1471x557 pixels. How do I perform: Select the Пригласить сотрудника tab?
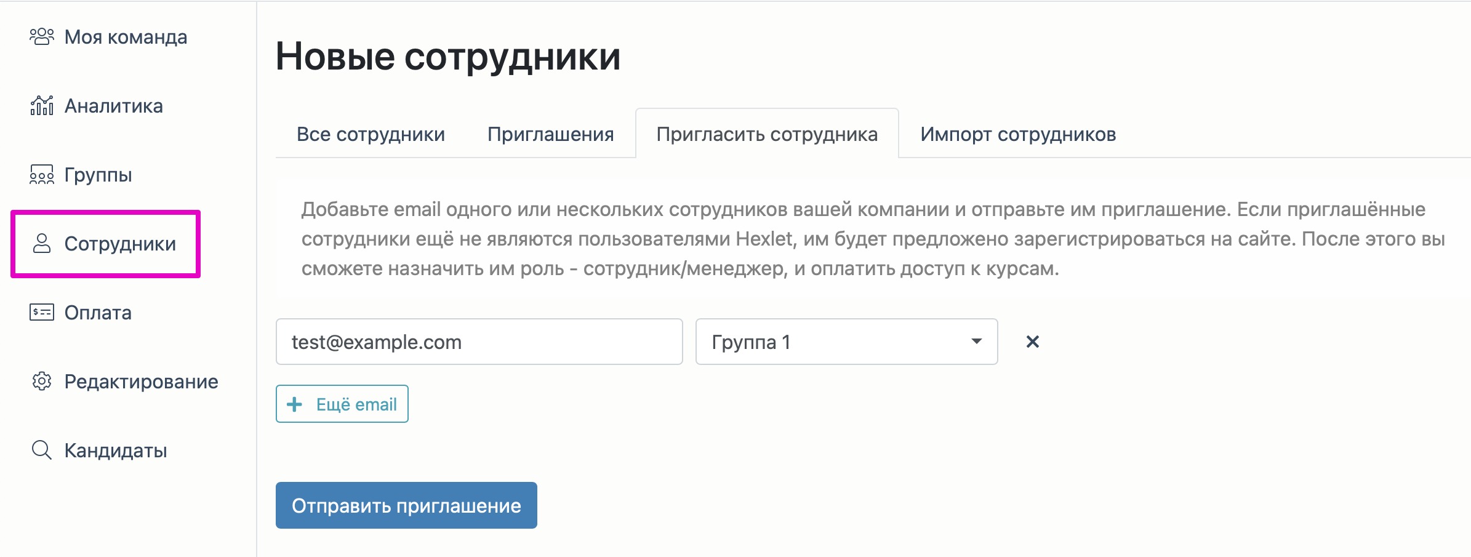click(x=766, y=134)
